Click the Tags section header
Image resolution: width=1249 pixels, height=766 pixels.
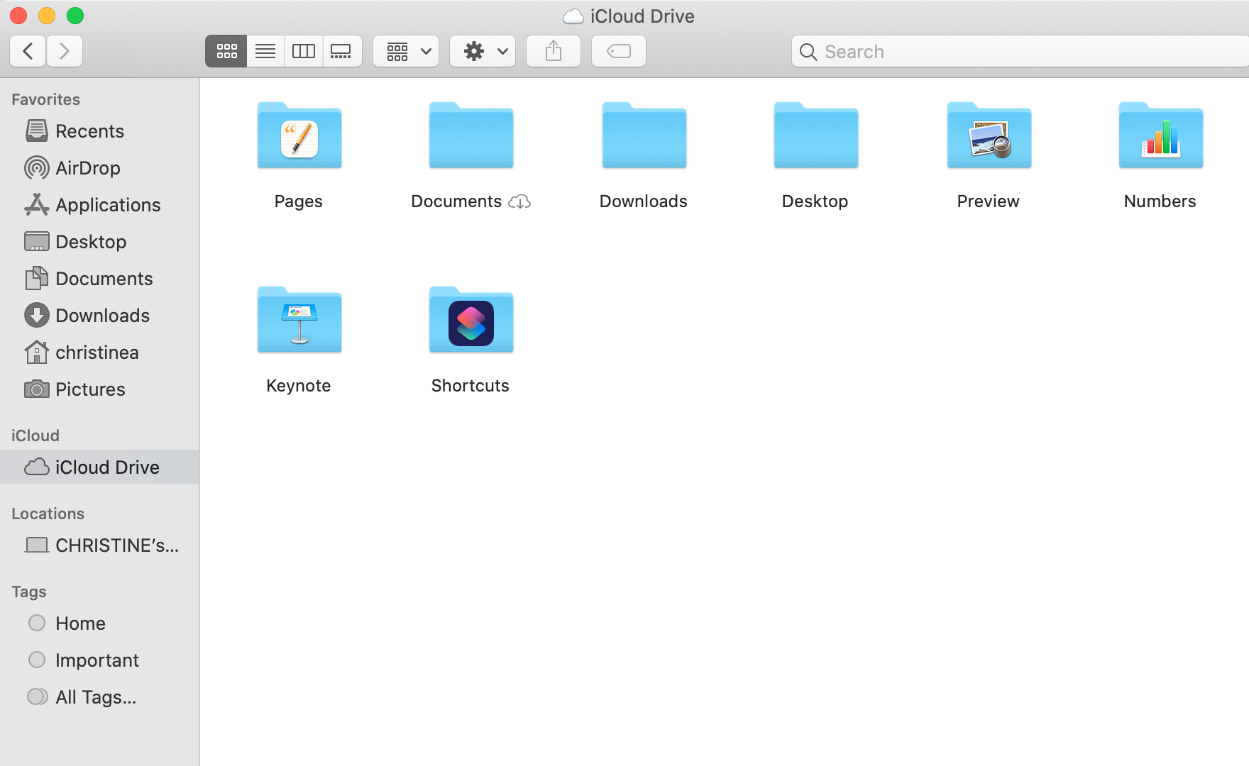click(29, 592)
